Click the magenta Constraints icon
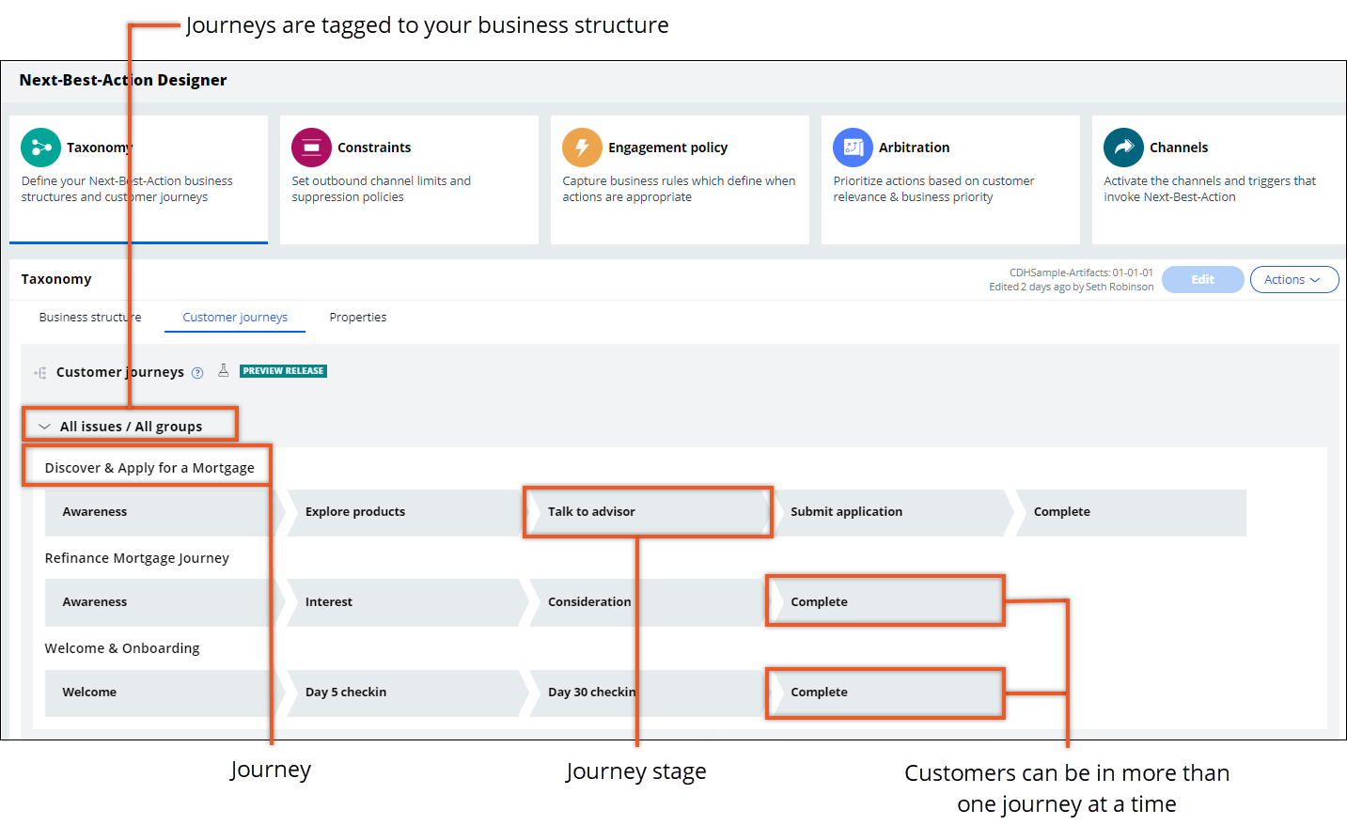 (x=311, y=148)
